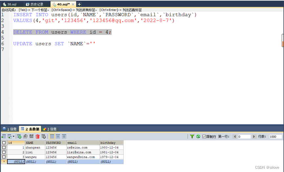The image size is (284, 172).
Task: Select the birthday cell '1981-12-04'
Action: click(111, 152)
